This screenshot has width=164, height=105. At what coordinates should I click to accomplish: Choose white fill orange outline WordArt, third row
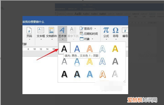pyautogui.click(x=102, y=74)
